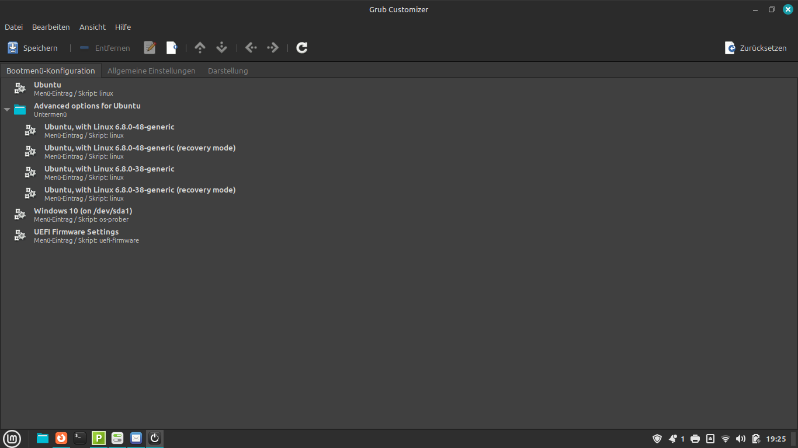The height and width of the screenshot is (448, 798).
Task: Open the terminal from the panel
Action: (80, 438)
